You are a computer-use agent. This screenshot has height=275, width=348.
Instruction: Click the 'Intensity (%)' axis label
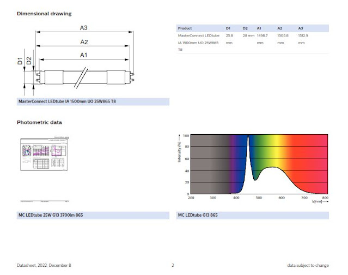pos(179,152)
